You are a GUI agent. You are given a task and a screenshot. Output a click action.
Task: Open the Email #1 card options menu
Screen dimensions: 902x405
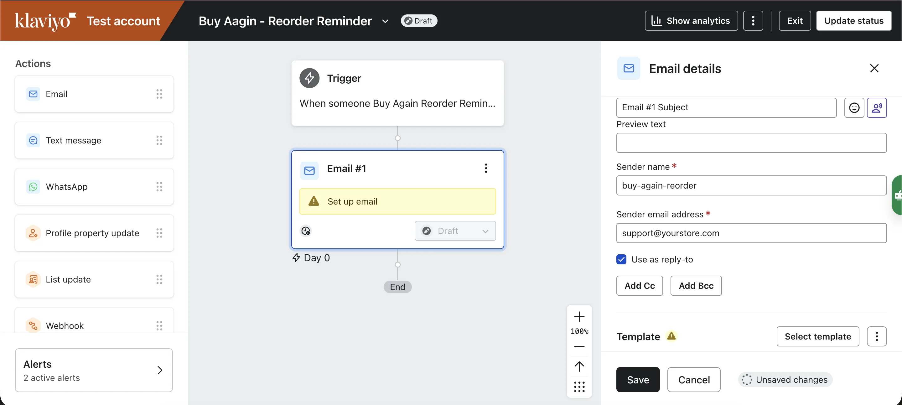486,169
